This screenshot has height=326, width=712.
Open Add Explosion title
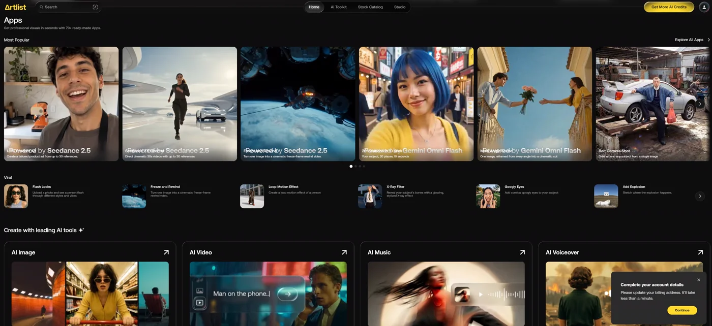click(634, 187)
